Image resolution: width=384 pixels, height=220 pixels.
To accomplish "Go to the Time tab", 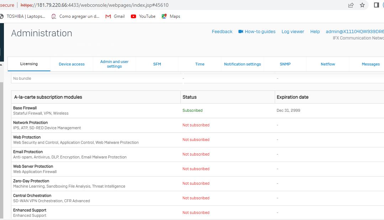I will [200, 64].
